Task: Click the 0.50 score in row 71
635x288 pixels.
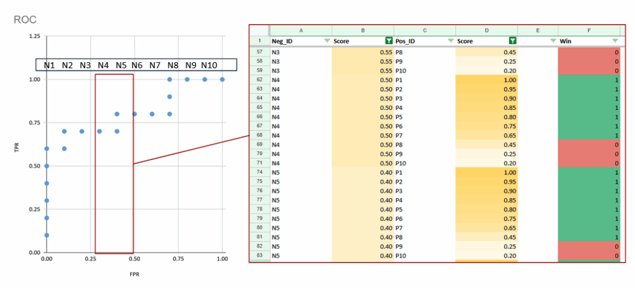Action: pos(363,163)
